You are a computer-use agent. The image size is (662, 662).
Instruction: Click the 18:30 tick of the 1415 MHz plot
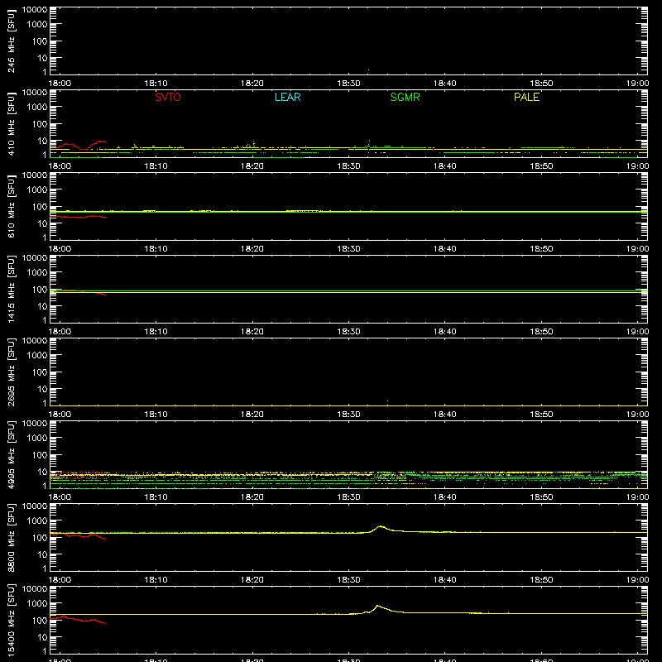348,332
